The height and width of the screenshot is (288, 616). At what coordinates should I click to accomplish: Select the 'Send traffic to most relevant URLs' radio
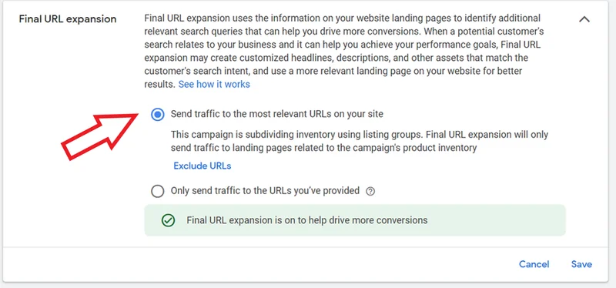pyautogui.click(x=158, y=114)
